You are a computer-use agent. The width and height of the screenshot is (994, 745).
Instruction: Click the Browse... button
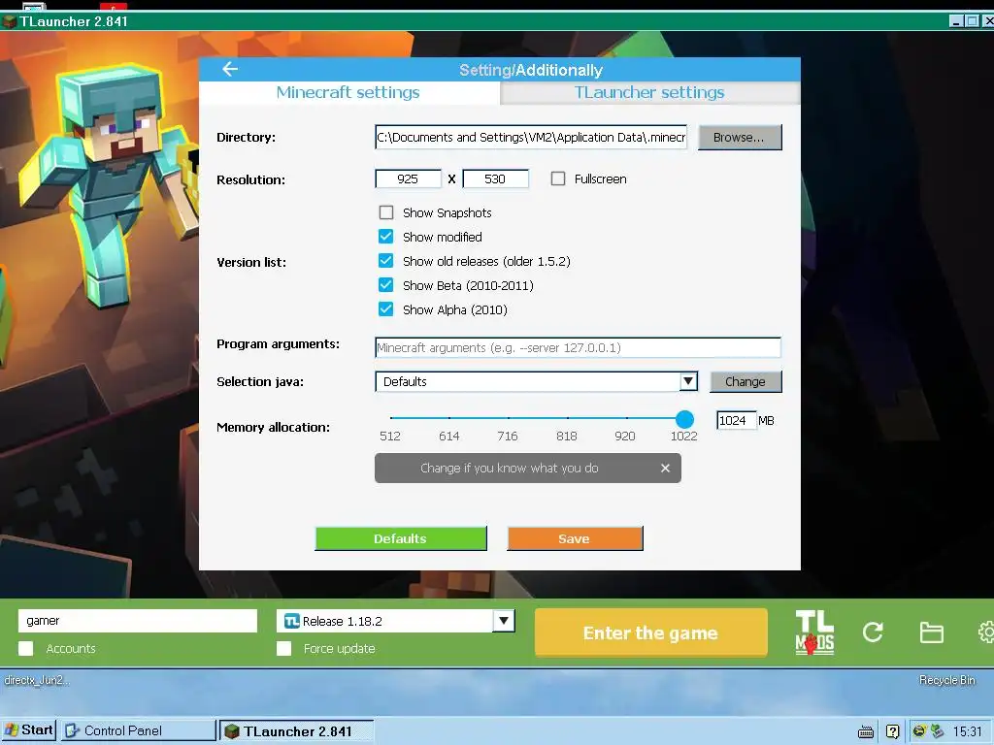click(x=740, y=138)
